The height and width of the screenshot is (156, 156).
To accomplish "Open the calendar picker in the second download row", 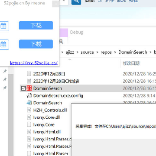I will (3, 45).
